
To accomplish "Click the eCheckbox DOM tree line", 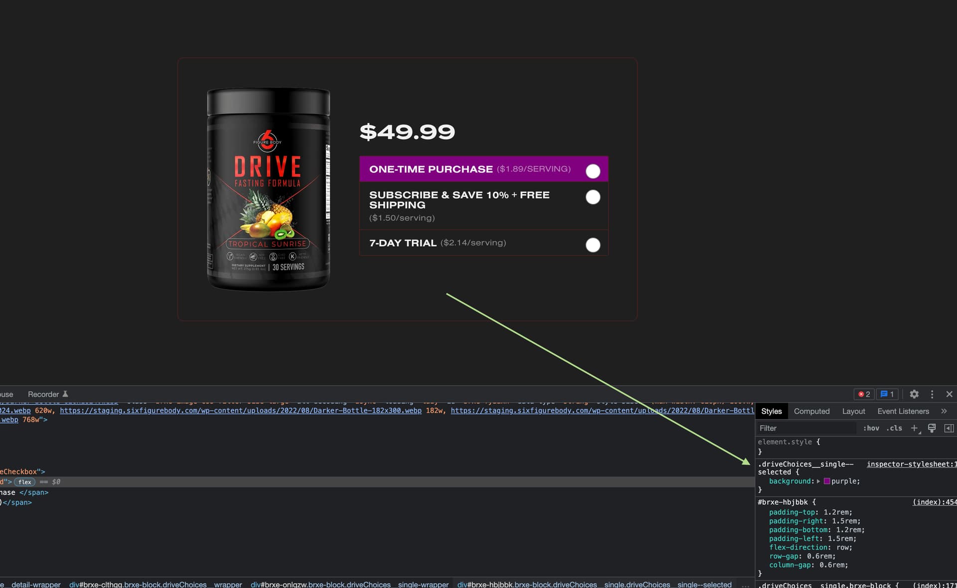I will [22, 471].
